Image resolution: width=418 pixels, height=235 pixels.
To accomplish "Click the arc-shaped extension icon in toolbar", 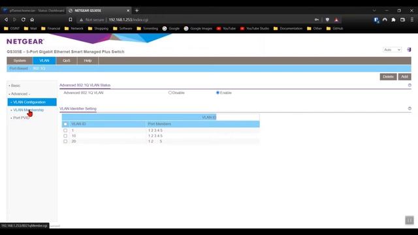I will point(385,20).
